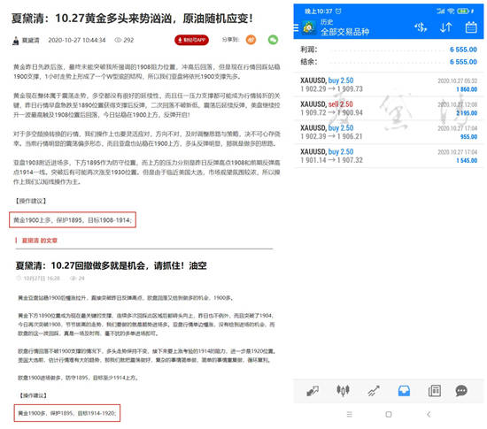Select XAUUSD buy trade 1 902.39 to 1 906.21
The width and height of the screenshot is (487, 429).
pos(389,132)
